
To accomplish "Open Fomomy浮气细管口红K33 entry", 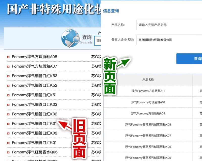I will [35, 104].
